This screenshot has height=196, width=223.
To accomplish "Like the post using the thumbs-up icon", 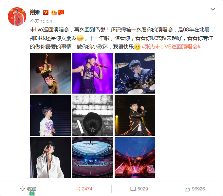I will tap(187, 189).
